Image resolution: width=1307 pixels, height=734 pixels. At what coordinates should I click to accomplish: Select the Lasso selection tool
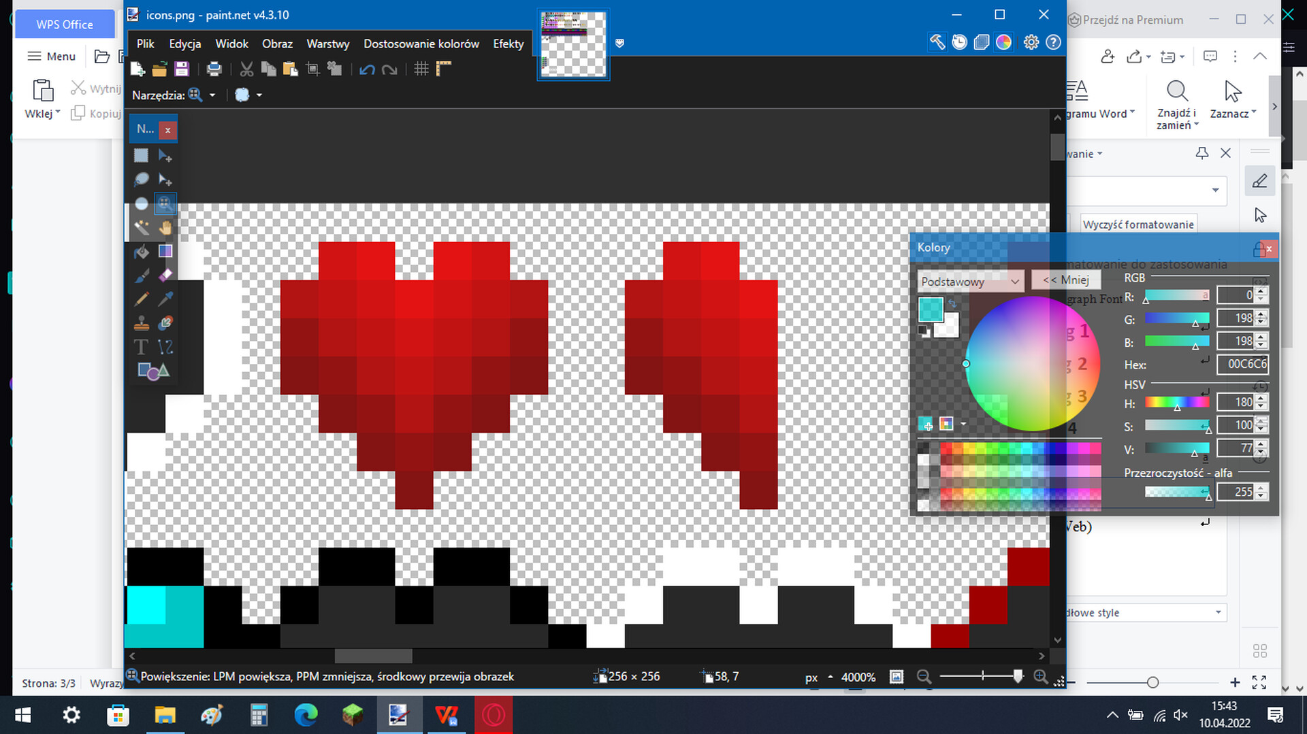tap(142, 180)
